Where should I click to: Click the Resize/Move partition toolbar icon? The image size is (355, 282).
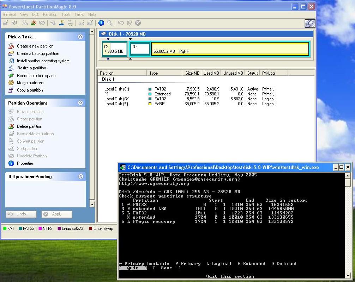6,23
